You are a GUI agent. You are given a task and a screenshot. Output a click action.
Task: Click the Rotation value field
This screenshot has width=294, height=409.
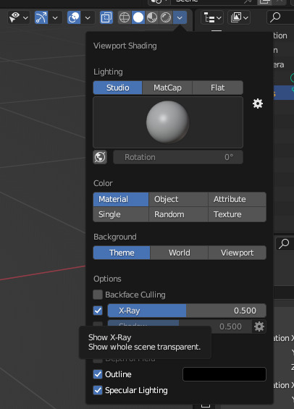coord(178,157)
